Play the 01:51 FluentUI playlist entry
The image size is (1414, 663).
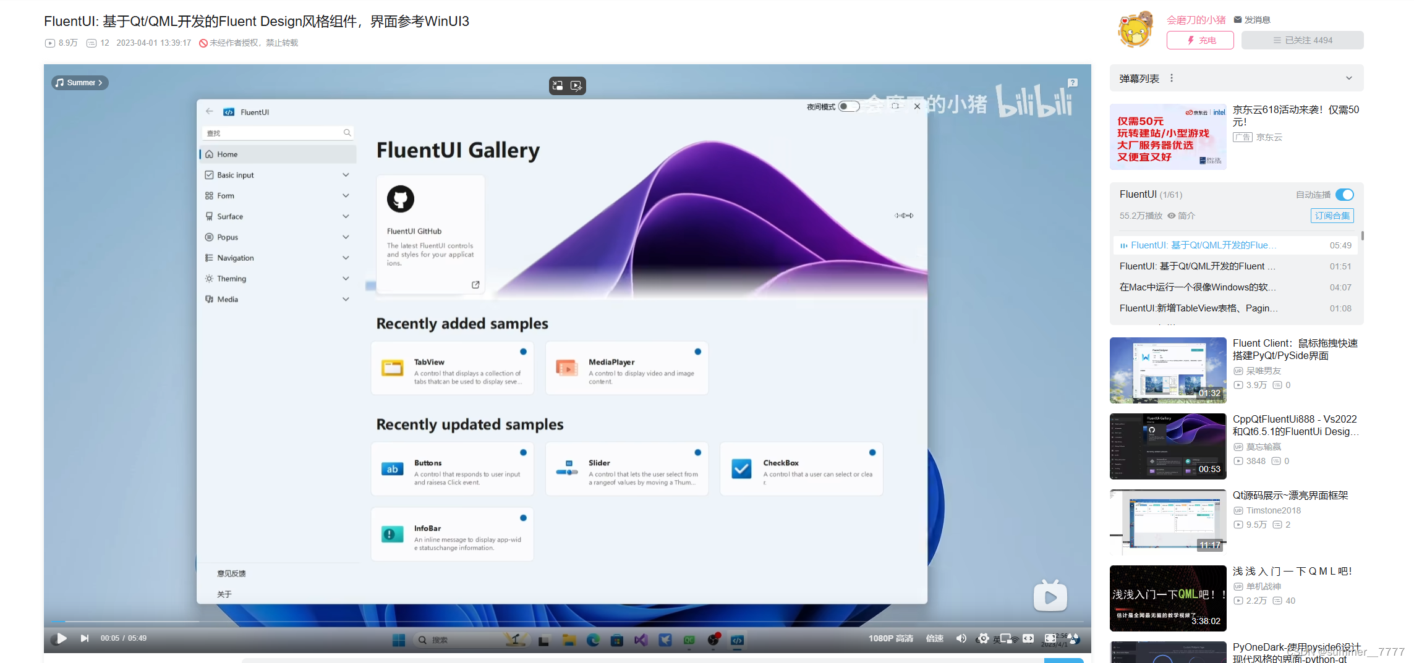(x=1235, y=266)
